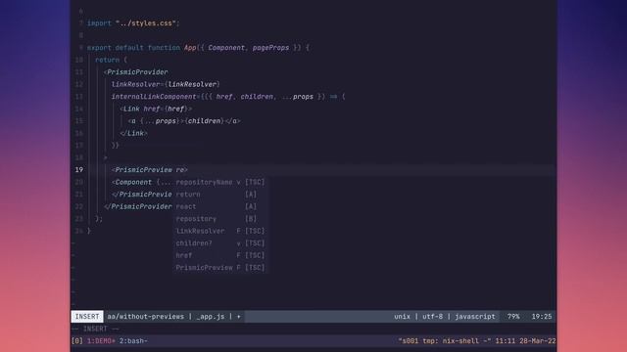Click the INSERT mode indicator in statusline
Screen dimensions: 627x352
(x=87, y=317)
